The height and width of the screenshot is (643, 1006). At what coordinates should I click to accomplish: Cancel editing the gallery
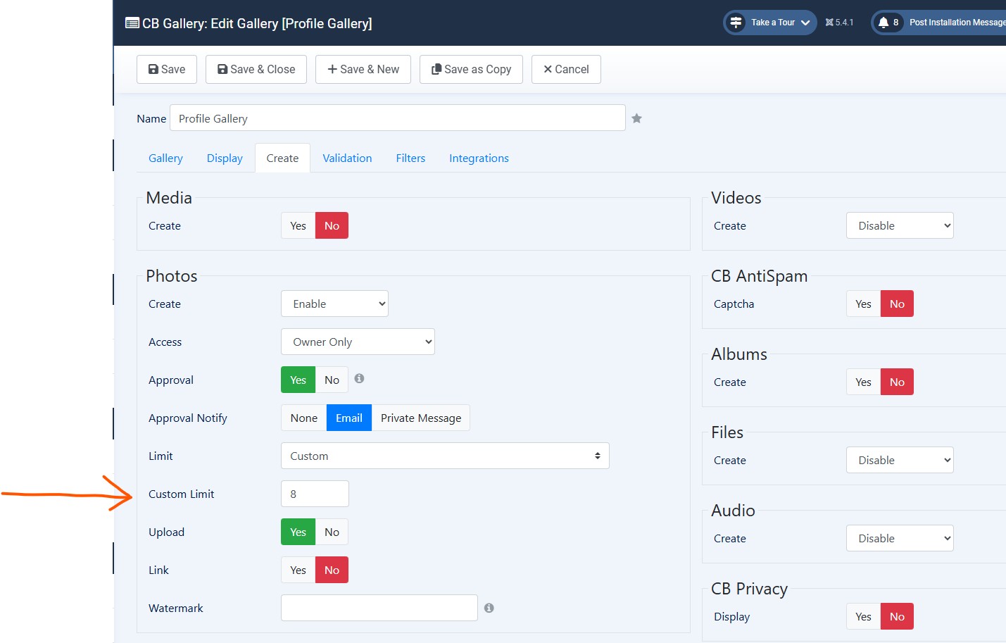(566, 69)
